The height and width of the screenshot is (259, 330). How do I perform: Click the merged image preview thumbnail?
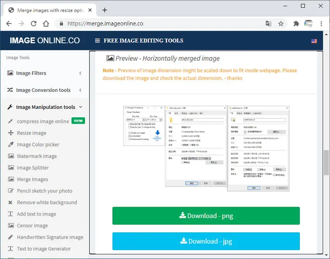[206, 149]
